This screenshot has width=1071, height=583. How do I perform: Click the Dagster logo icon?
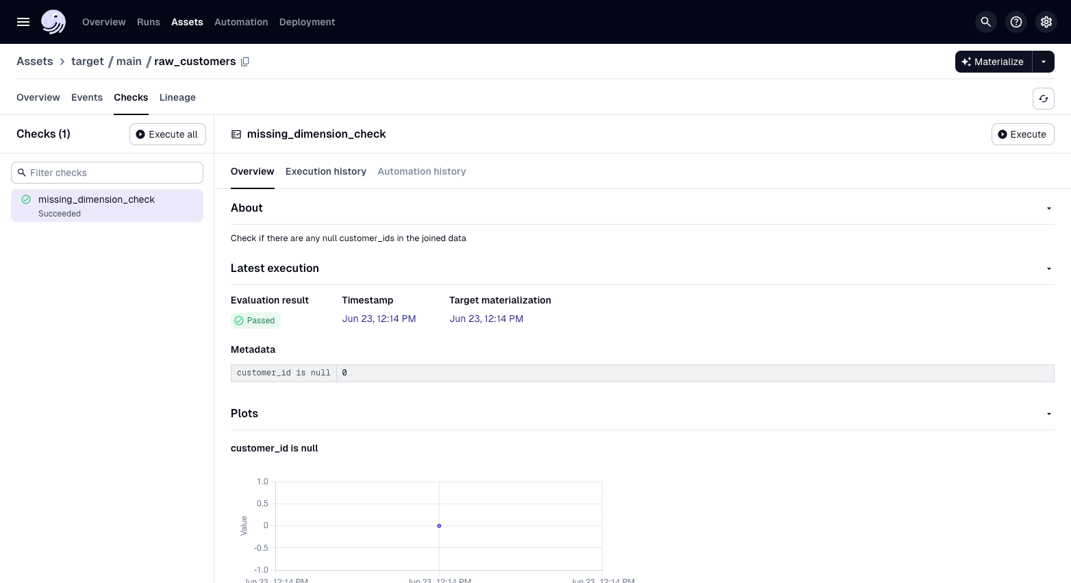point(53,22)
